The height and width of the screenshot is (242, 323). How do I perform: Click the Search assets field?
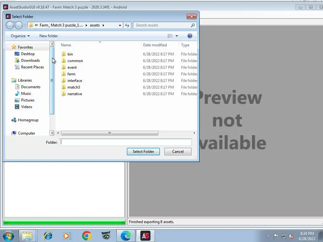pos(162,25)
